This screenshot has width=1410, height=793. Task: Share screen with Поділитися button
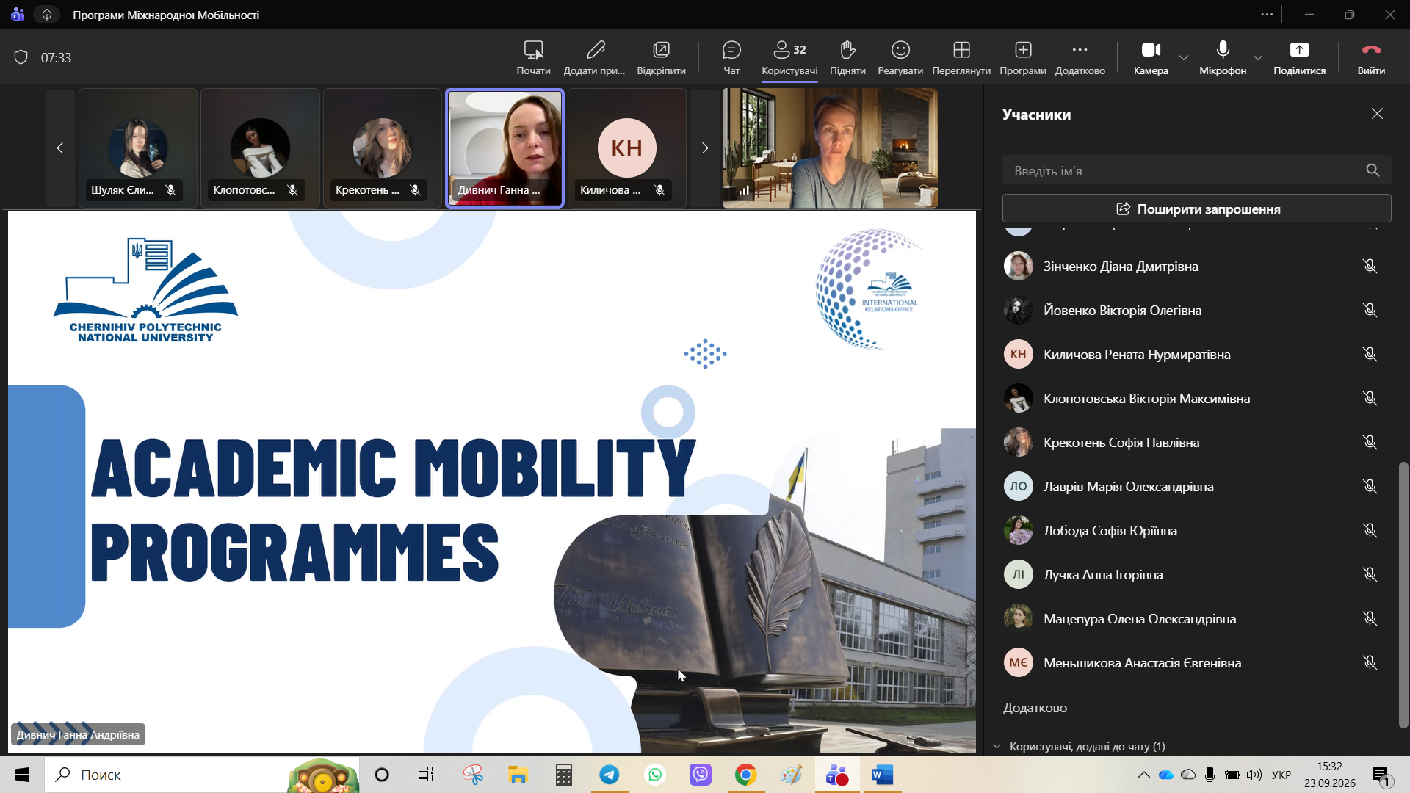click(x=1299, y=57)
